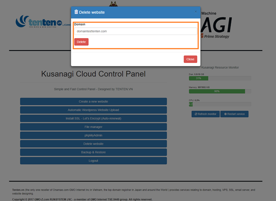Viewport: 276px width, 201px height.
Task: Open Install SSL - Let's Encrypt option
Action: click(x=93, y=118)
